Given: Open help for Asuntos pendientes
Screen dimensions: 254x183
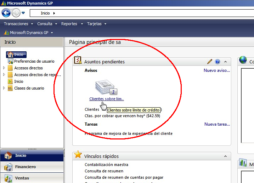Looking at the screenshot, I should pyautogui.click(x=218, y=62).
